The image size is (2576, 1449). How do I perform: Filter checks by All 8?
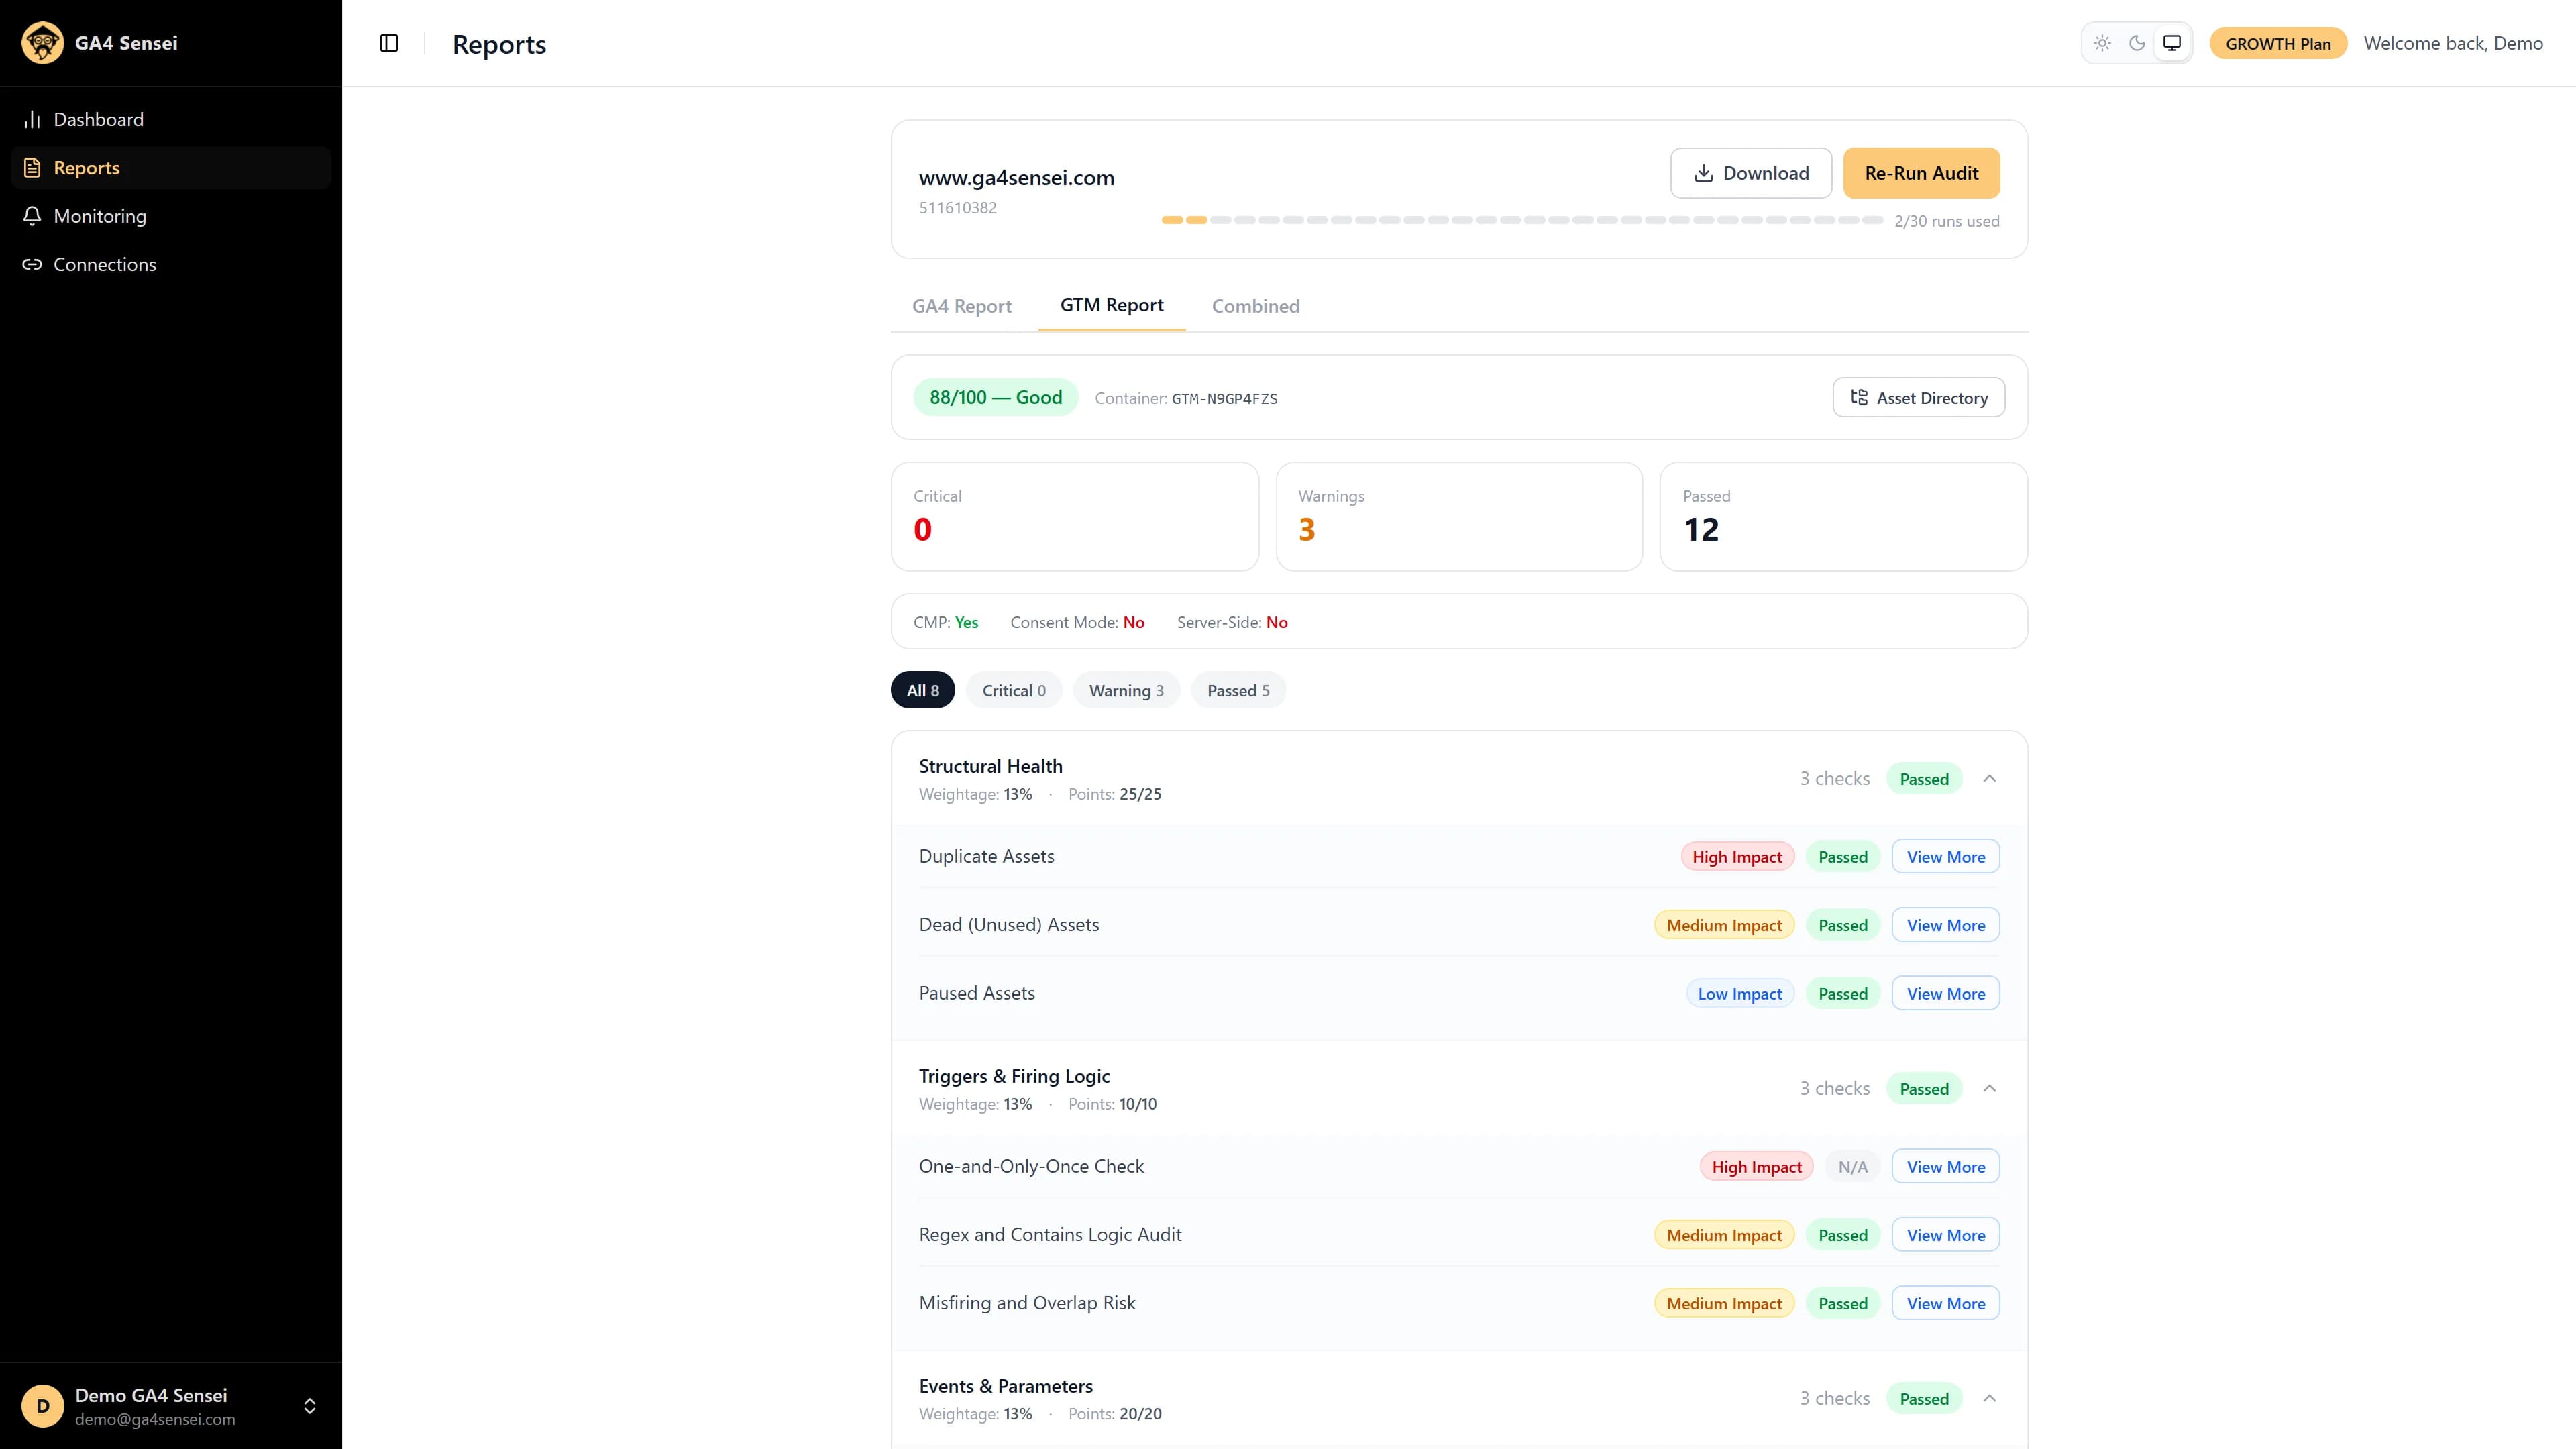coord(922,690)
